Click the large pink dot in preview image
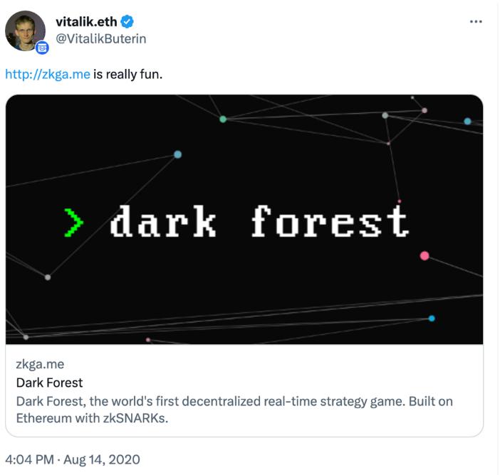Image resolution: width=500 pixels, height=475 pixels. (x=425, y=255)
